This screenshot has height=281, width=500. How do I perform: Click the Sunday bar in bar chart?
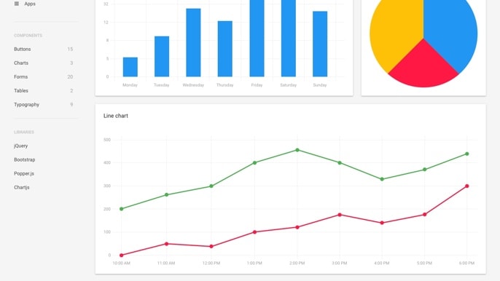[x=320, y=44]
